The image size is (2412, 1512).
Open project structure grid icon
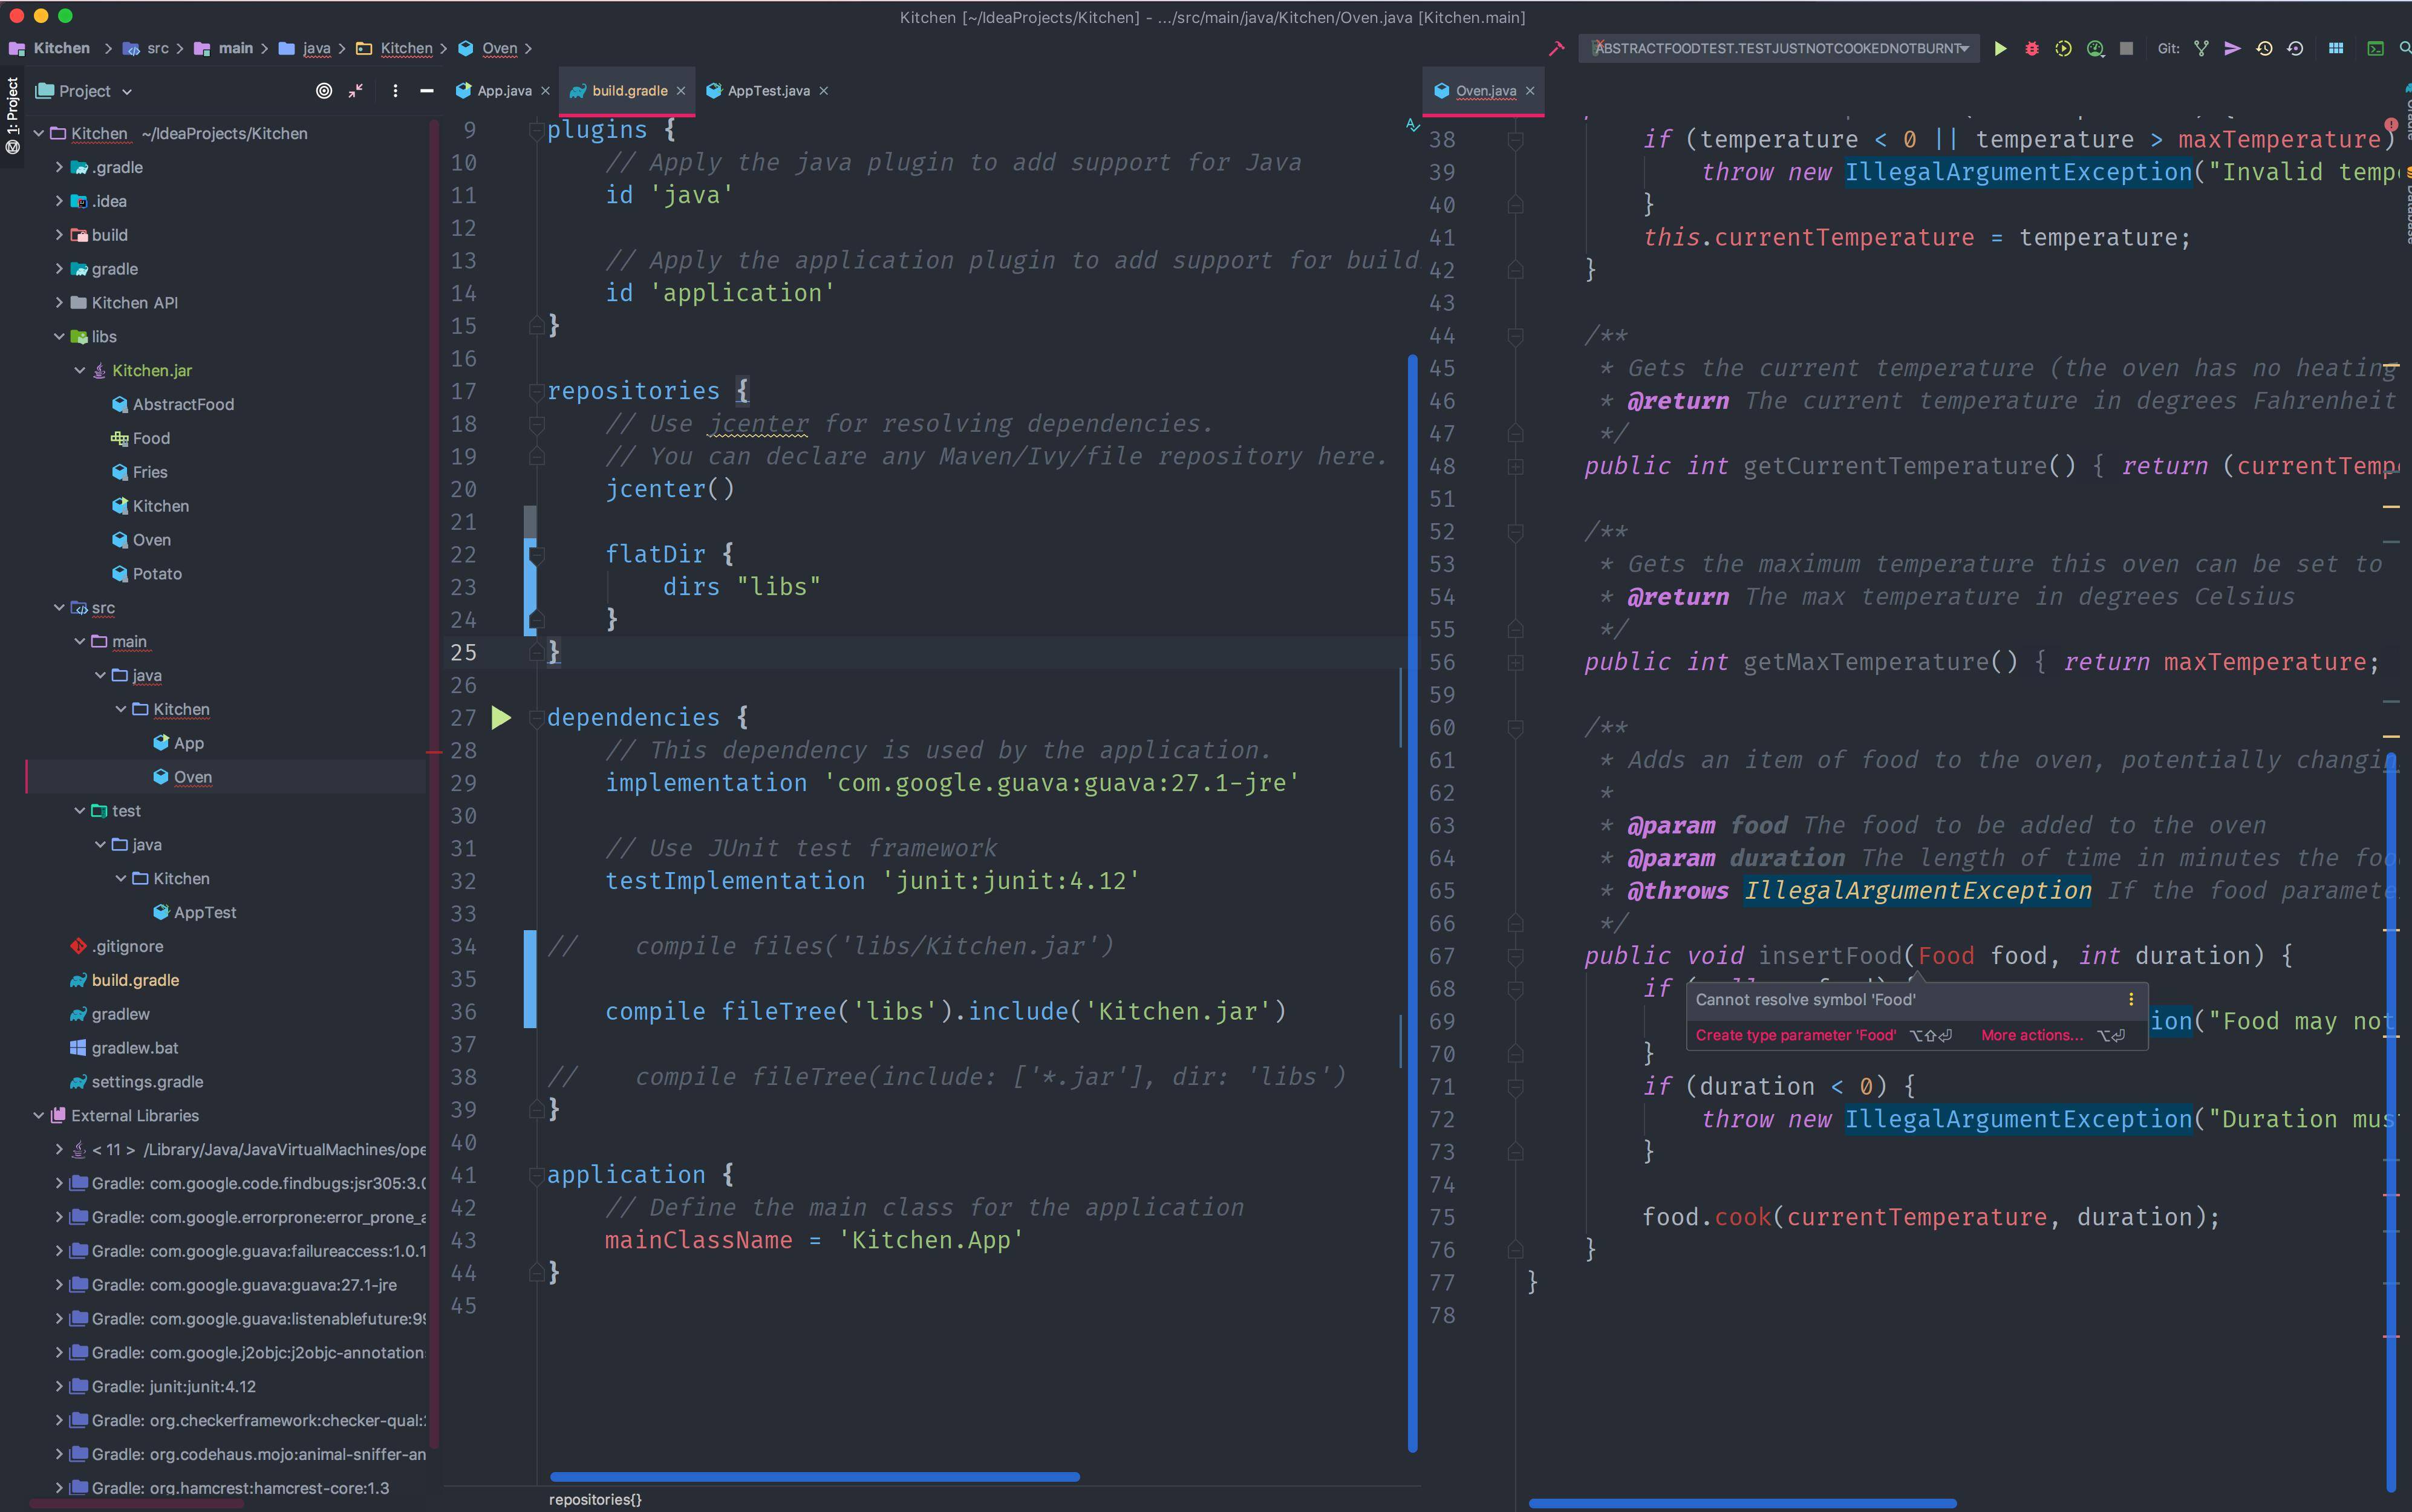pos(2336,48)
